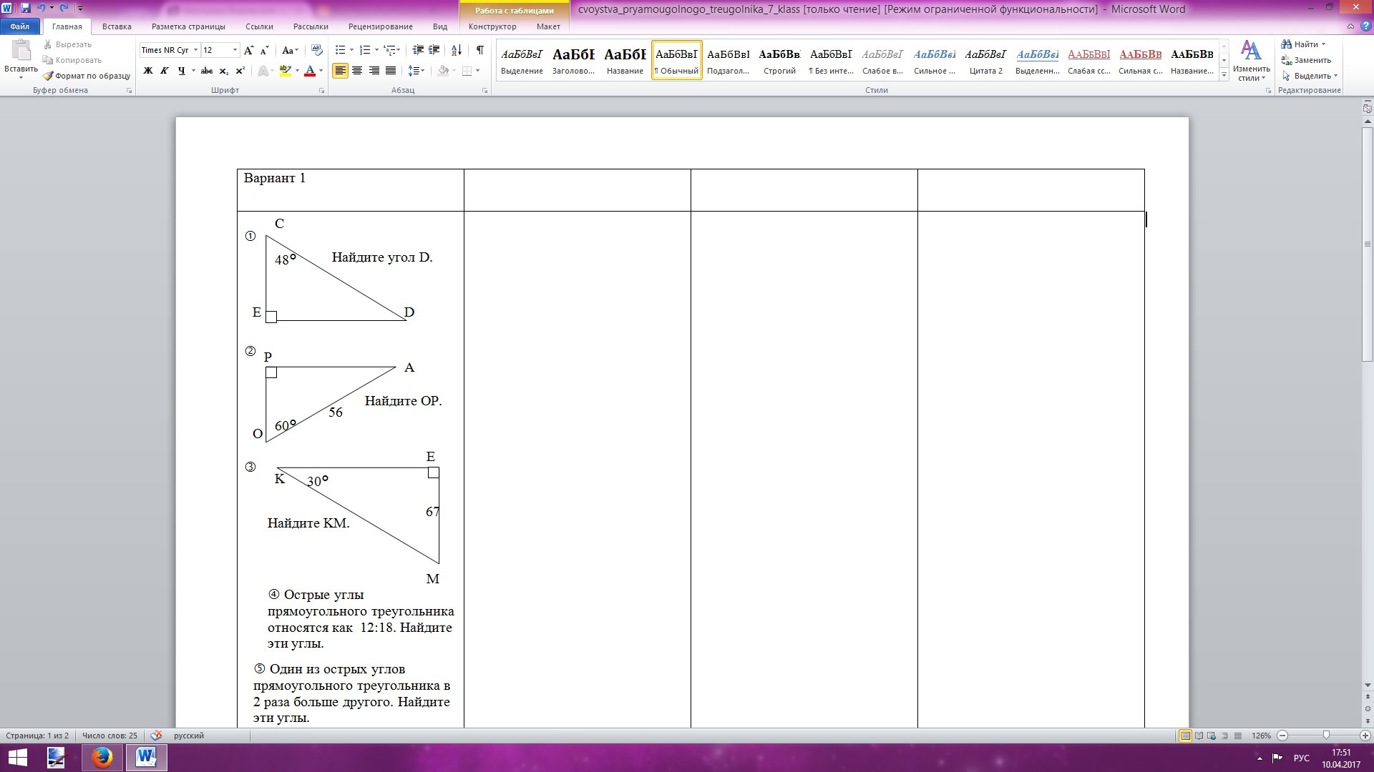Open the font name dropdown
The image size is (1374, 772).
point(195,50)
